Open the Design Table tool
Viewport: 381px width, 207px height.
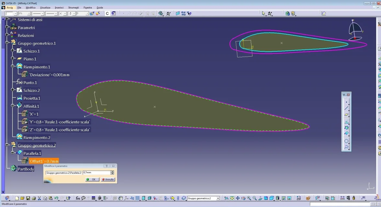coord(94,198)
